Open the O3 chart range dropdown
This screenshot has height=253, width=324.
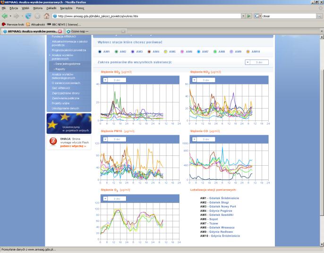[x=114, y=198]
